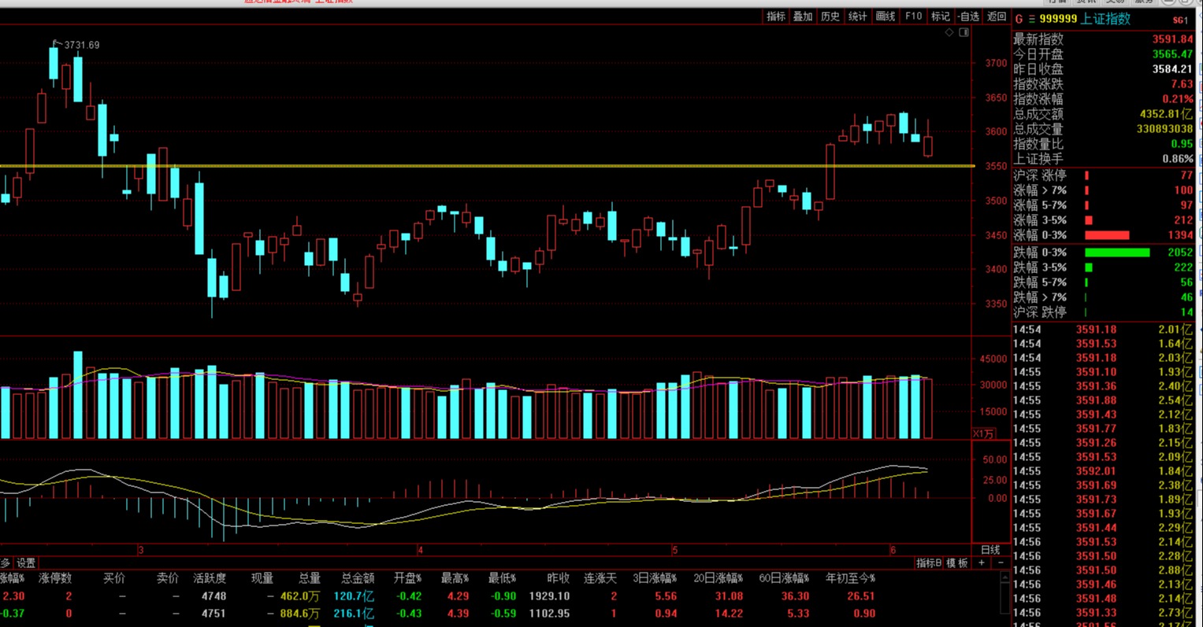Screen dimensions: 1203x627
Task: Open the 历史 history view
Action: coord(830,17)
